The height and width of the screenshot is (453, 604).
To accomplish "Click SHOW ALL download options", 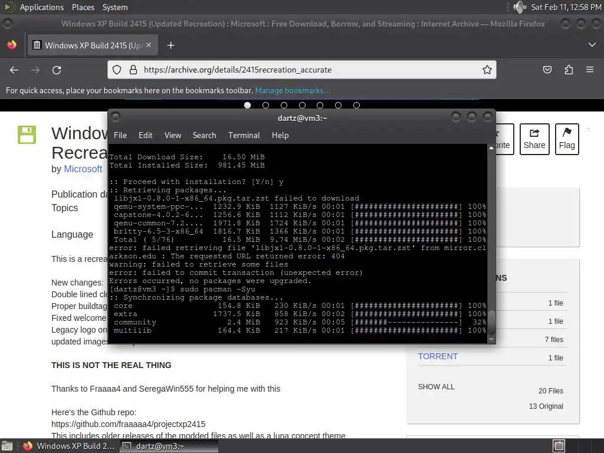I will [436, 387].
